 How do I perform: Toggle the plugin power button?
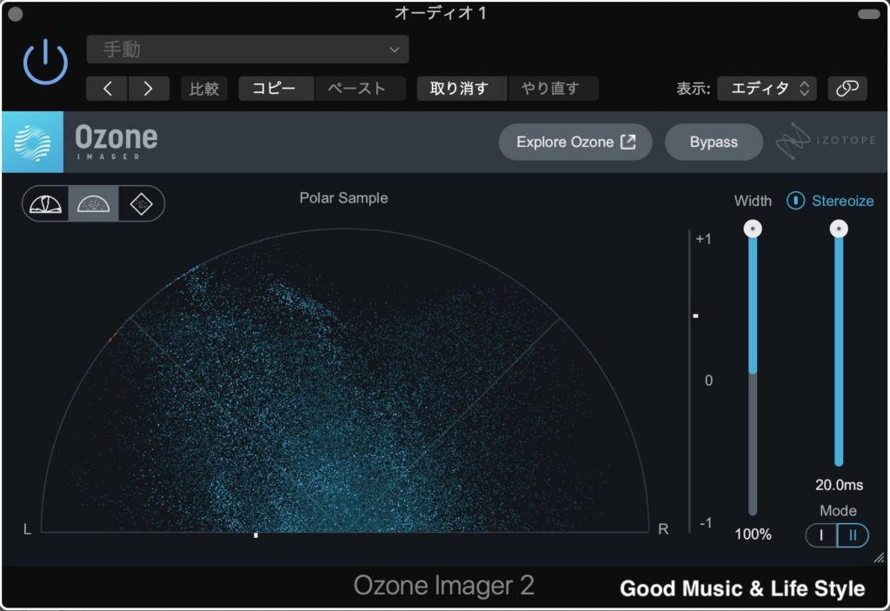click(x=45, y=63)
